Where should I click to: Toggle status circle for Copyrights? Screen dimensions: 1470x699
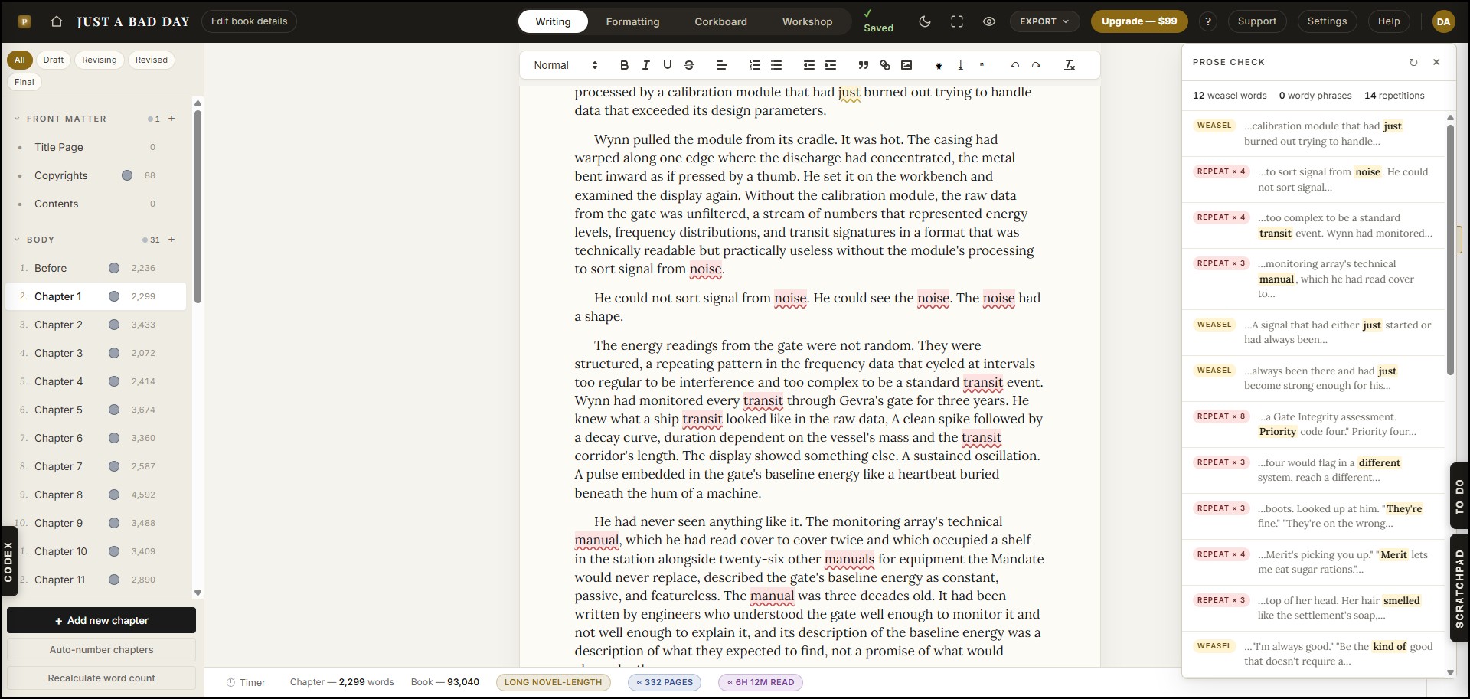tap(127, 175)
